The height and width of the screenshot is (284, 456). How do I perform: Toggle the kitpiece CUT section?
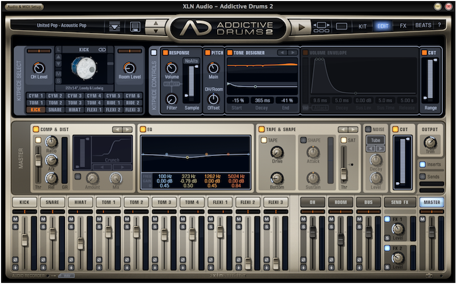(424, 52)
